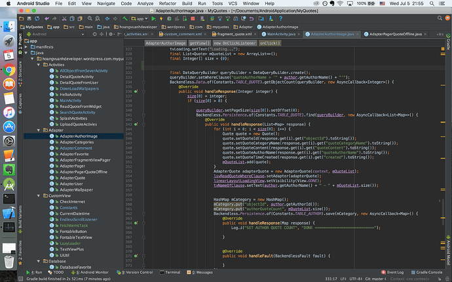Toggle the Favorites tool window sidebar button
Viewport: 452px width, 282px height.
click(x=20, y=253)
